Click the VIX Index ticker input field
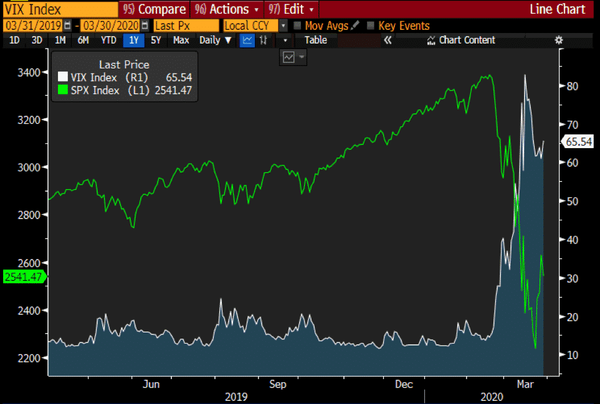Screen dimensions: 600x404 click(x=59, y=9)
